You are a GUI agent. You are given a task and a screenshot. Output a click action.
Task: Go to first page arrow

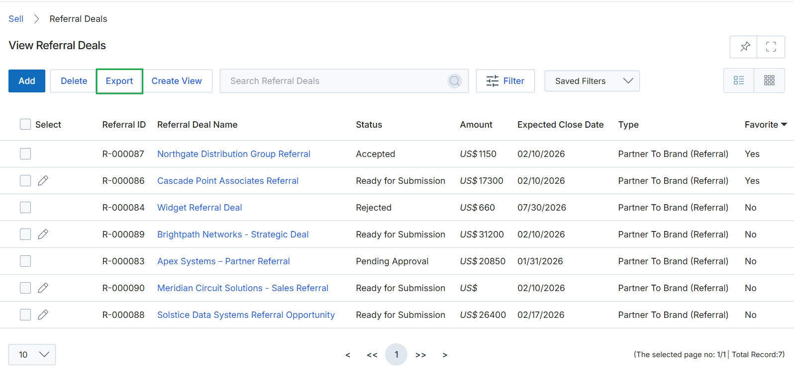[x=348, y=355]
